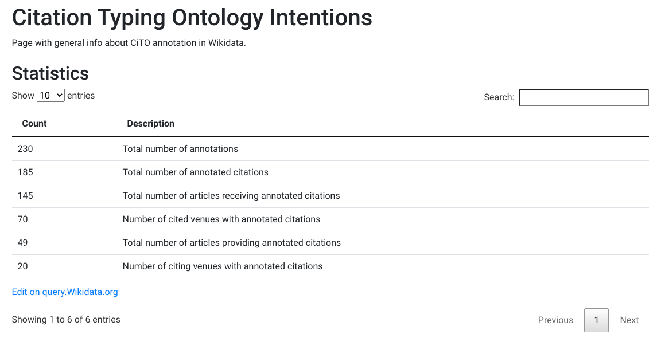The width and height of the screenshot is (665, 342).
Task: Go to the Previous page
Action: coord(555,320)
